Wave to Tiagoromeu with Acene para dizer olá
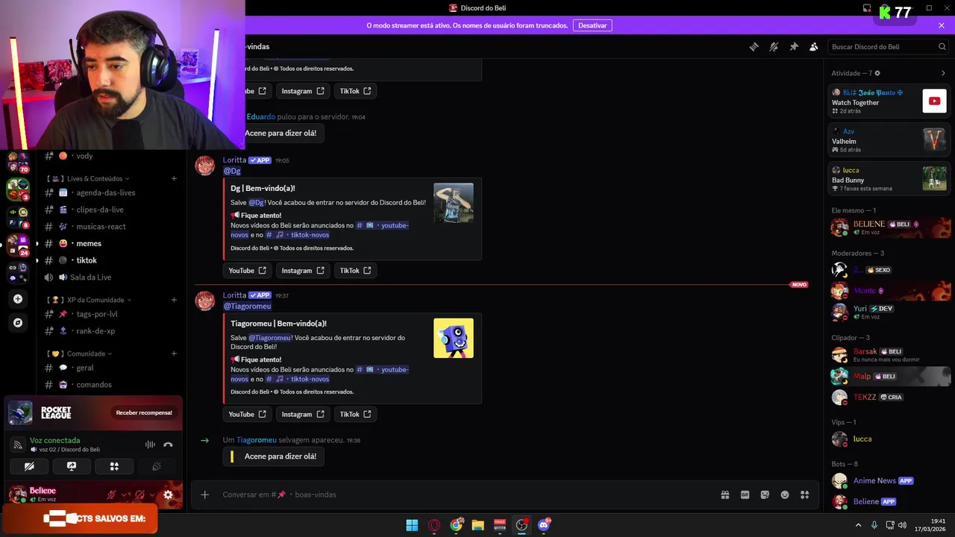 pos(274,456)
